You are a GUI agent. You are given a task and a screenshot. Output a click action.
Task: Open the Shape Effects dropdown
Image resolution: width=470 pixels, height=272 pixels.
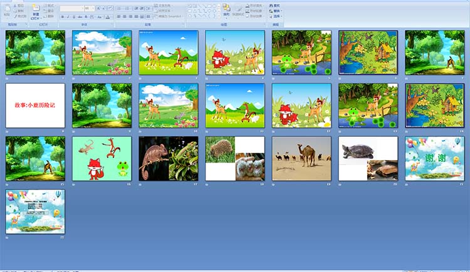point(255,16)
